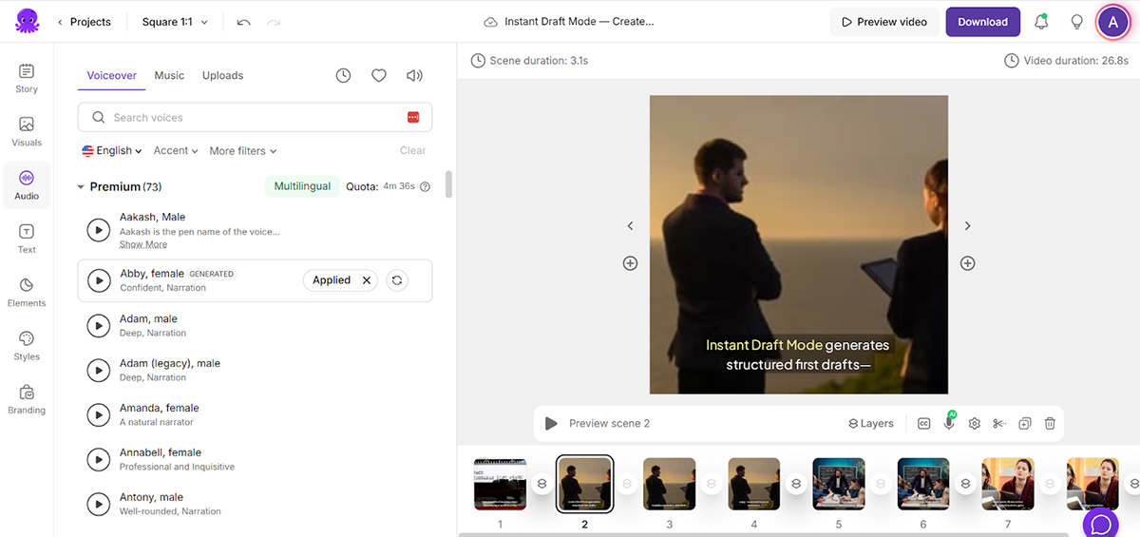Toggle the Multilingual voice filter
The width and height of the screenshot is (1140, 537).
point(302,186)
